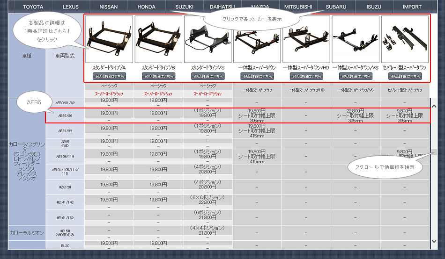Show HONDA seat rail listings
Screen dimensions: 445x259
pos(147,7)
